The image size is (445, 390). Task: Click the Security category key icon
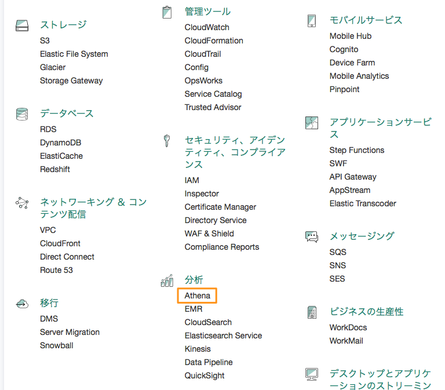click(x=167, y=141)
